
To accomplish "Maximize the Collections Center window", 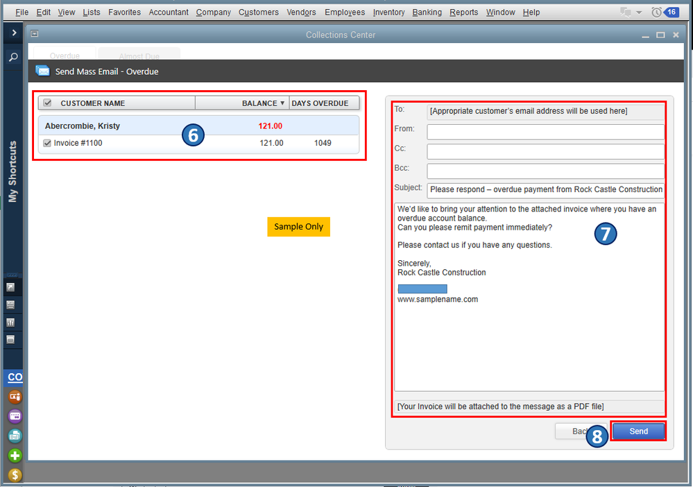I will click(660, 35).
